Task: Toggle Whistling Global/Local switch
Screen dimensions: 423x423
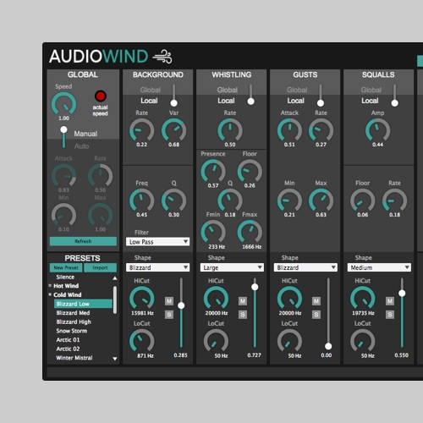Action: tap(250, 96)
